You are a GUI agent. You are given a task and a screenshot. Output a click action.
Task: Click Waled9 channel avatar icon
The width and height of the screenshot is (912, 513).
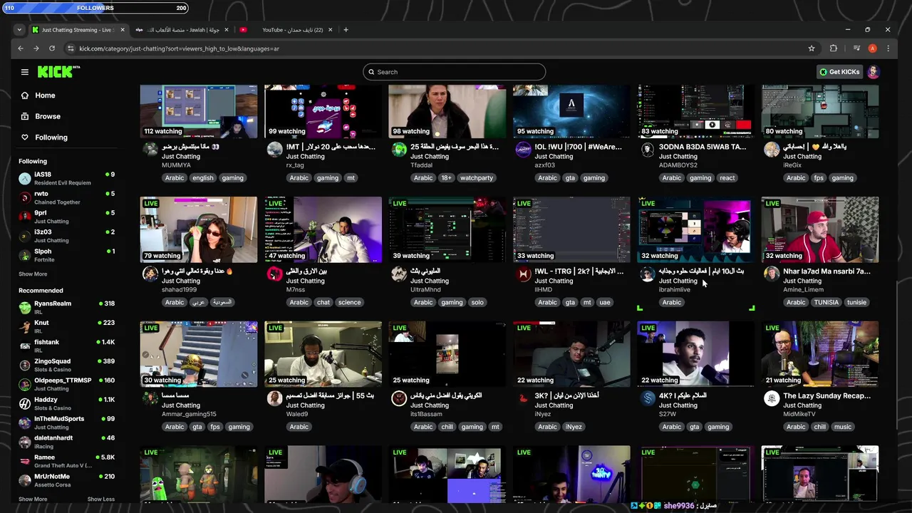tap(274, 398)
